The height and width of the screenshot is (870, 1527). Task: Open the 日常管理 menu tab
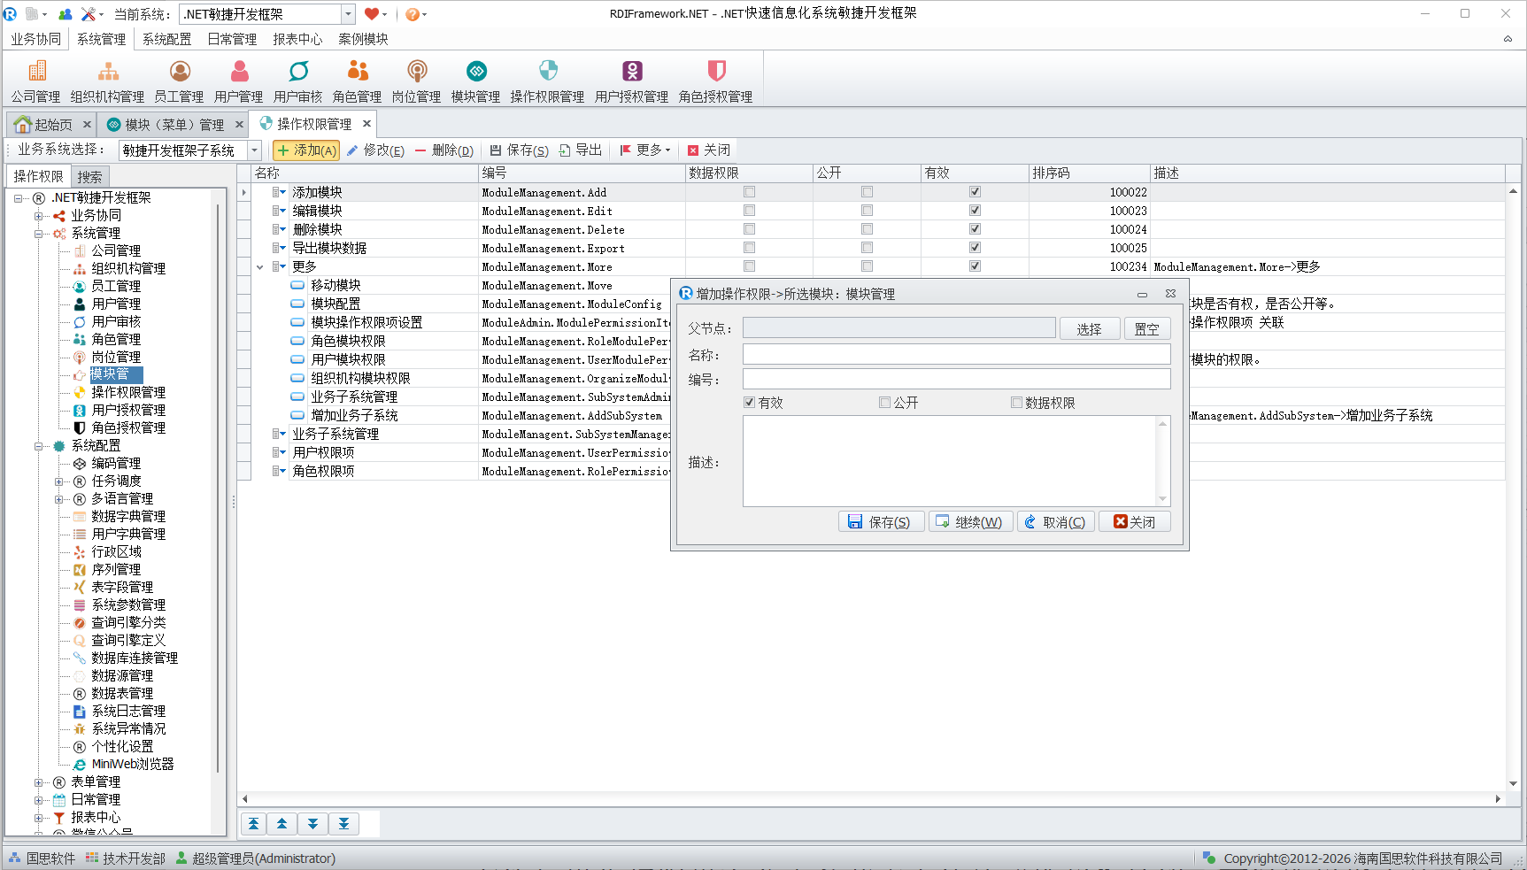pyautogui.click(x=232, y=39)
